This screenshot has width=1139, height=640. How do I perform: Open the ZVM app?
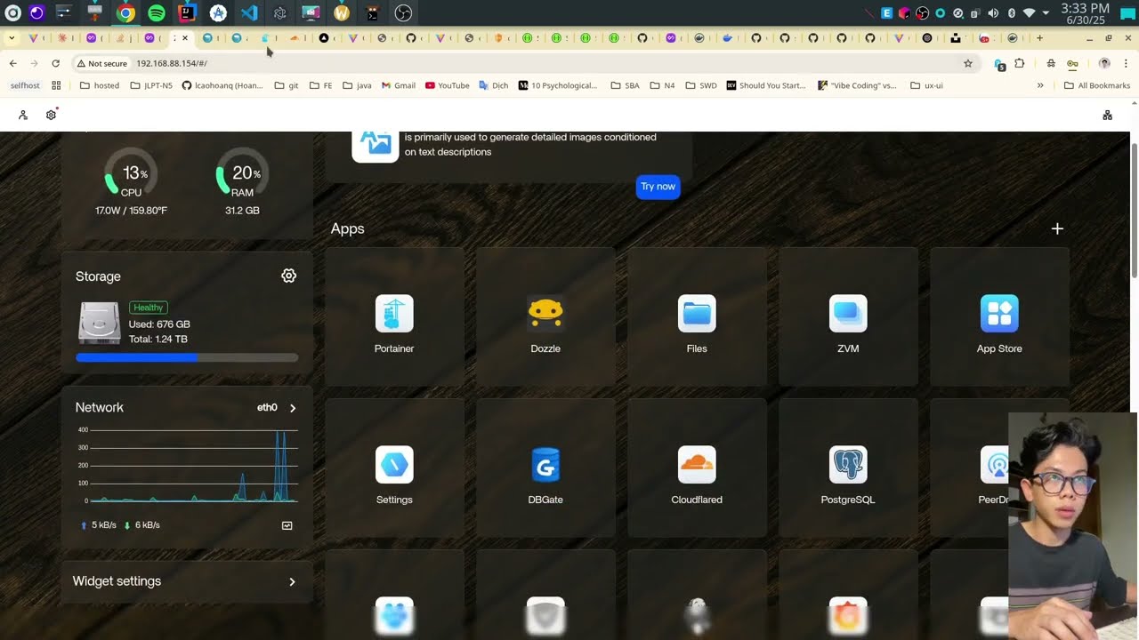click(x=848, y=316)
